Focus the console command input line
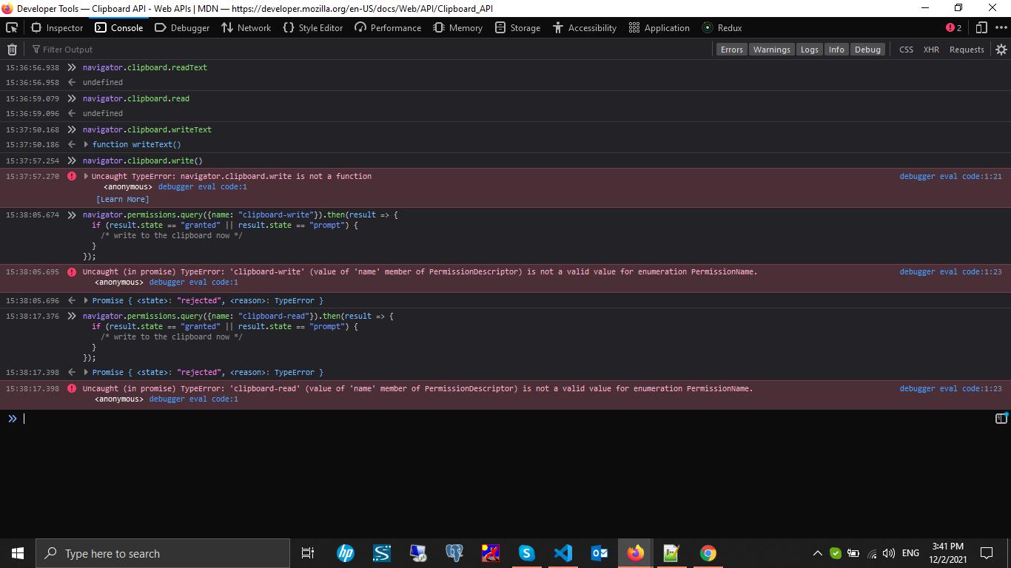This screenshot has height=568, width=1011. pyautogui.click(x=507, y=419)
